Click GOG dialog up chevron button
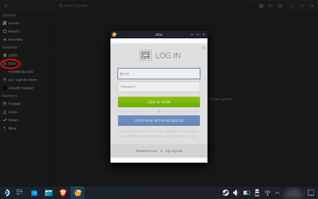Image resolution: width=318 pixels, height=199 pixels. [198, 35]
